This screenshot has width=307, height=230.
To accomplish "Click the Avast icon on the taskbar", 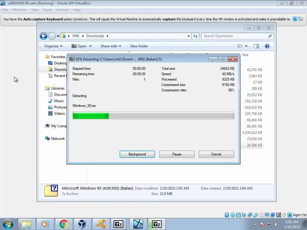I will (x=101, y=224).
